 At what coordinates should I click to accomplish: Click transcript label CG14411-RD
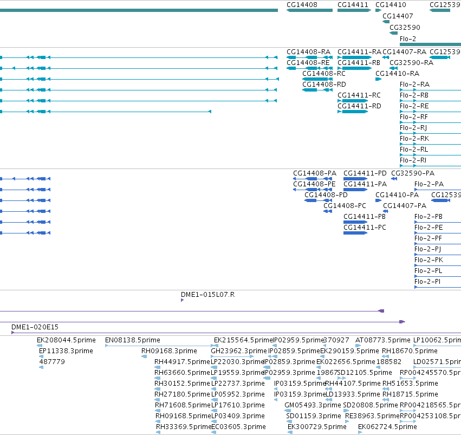359,106
